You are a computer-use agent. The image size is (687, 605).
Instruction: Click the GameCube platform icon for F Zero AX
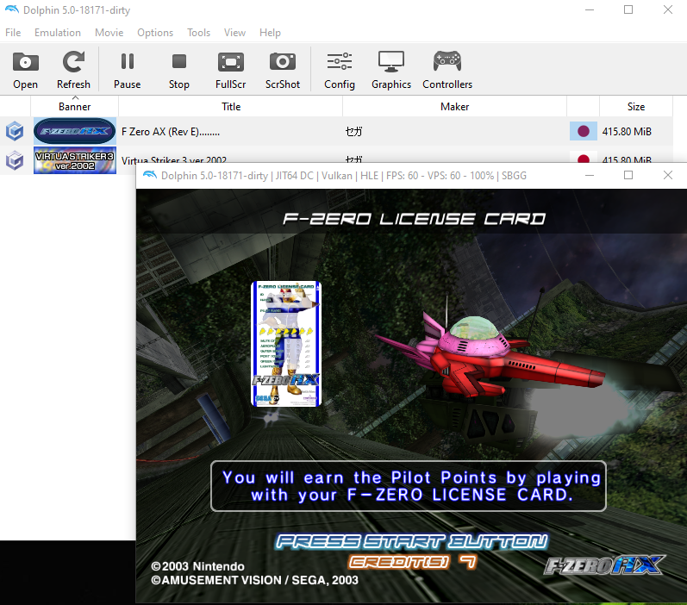click(15, 131)
